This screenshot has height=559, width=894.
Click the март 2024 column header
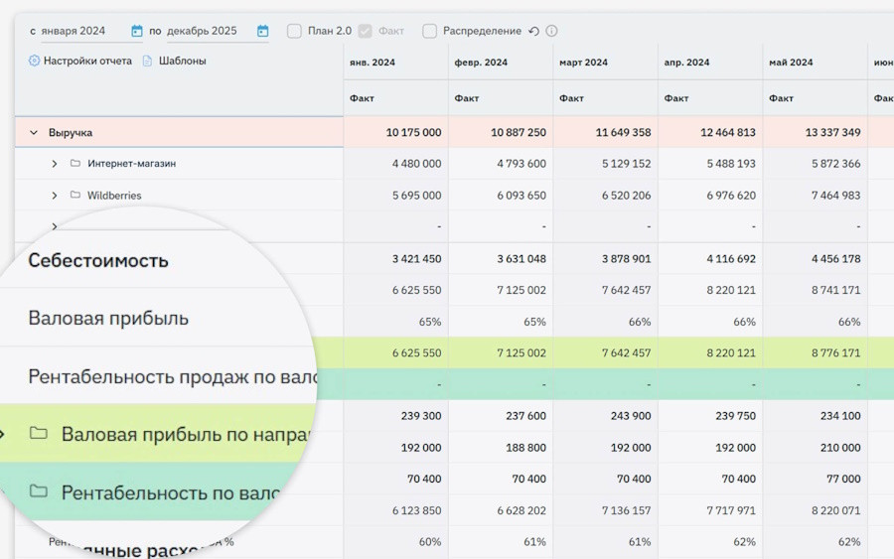[x=583, y=63]
